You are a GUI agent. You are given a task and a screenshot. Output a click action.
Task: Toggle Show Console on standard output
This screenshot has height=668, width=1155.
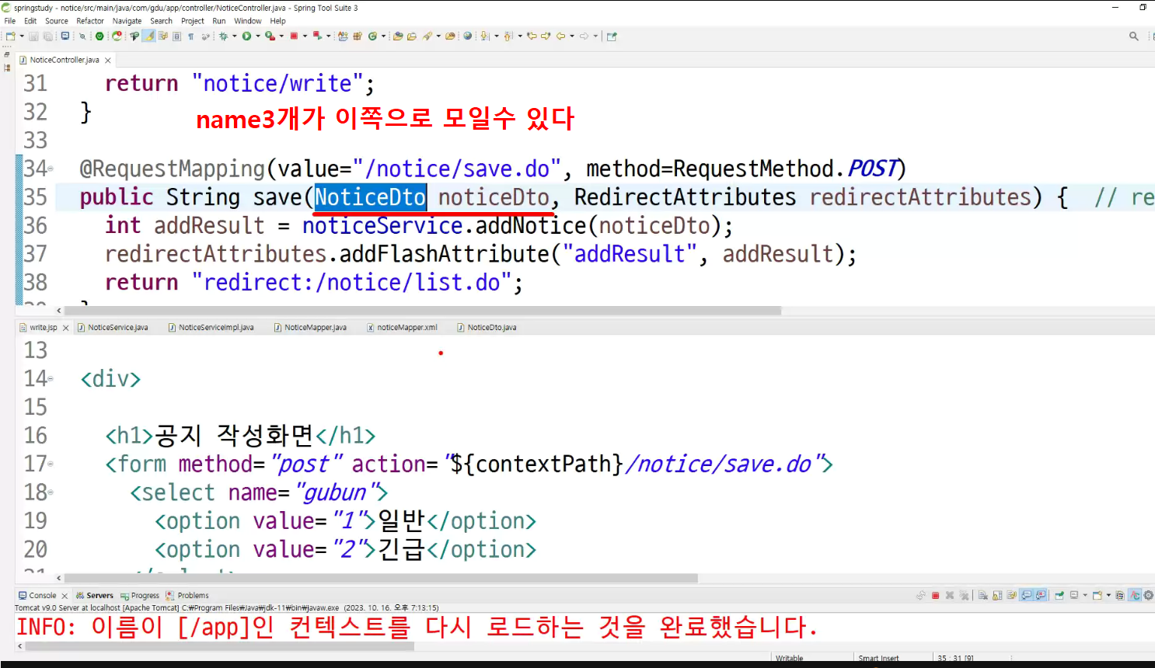[1027, 596]
